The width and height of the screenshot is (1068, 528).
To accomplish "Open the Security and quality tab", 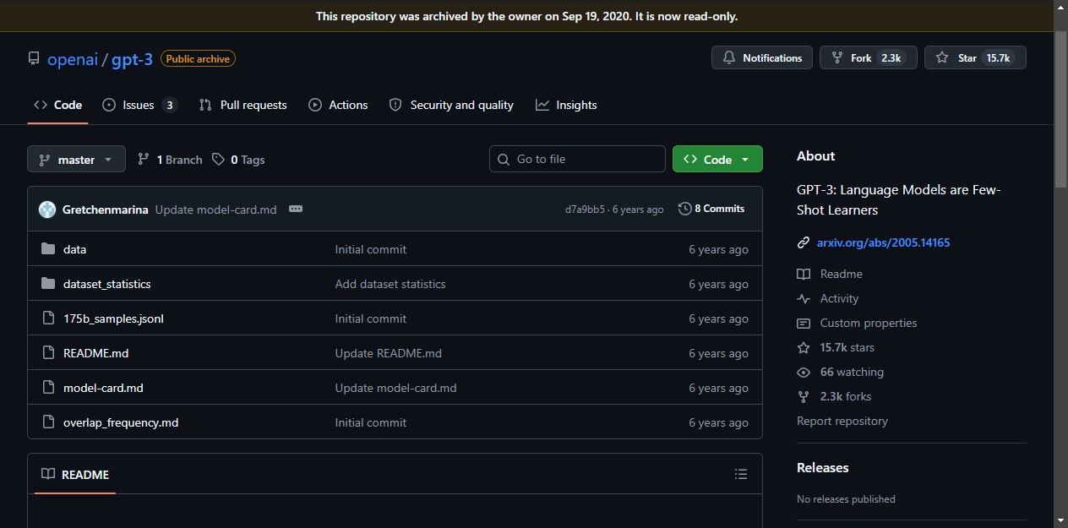I will click(451, 105).
